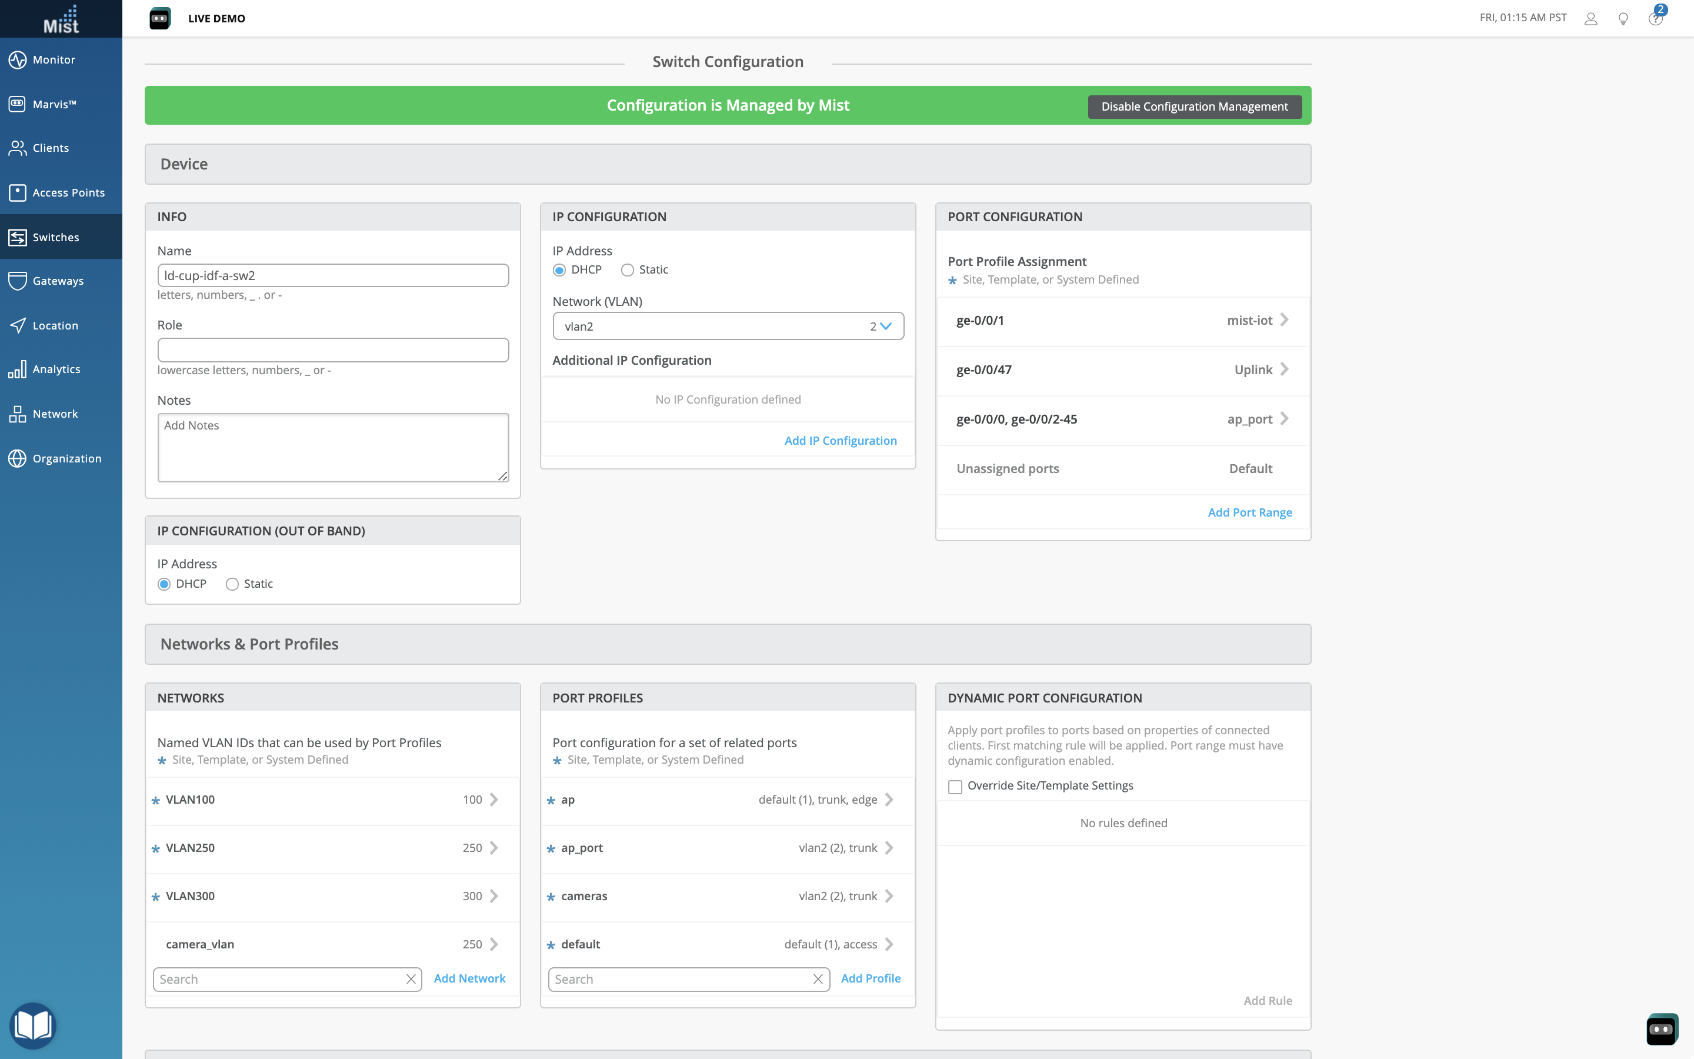Clear the Networks search box

click(x=411, y=979)
